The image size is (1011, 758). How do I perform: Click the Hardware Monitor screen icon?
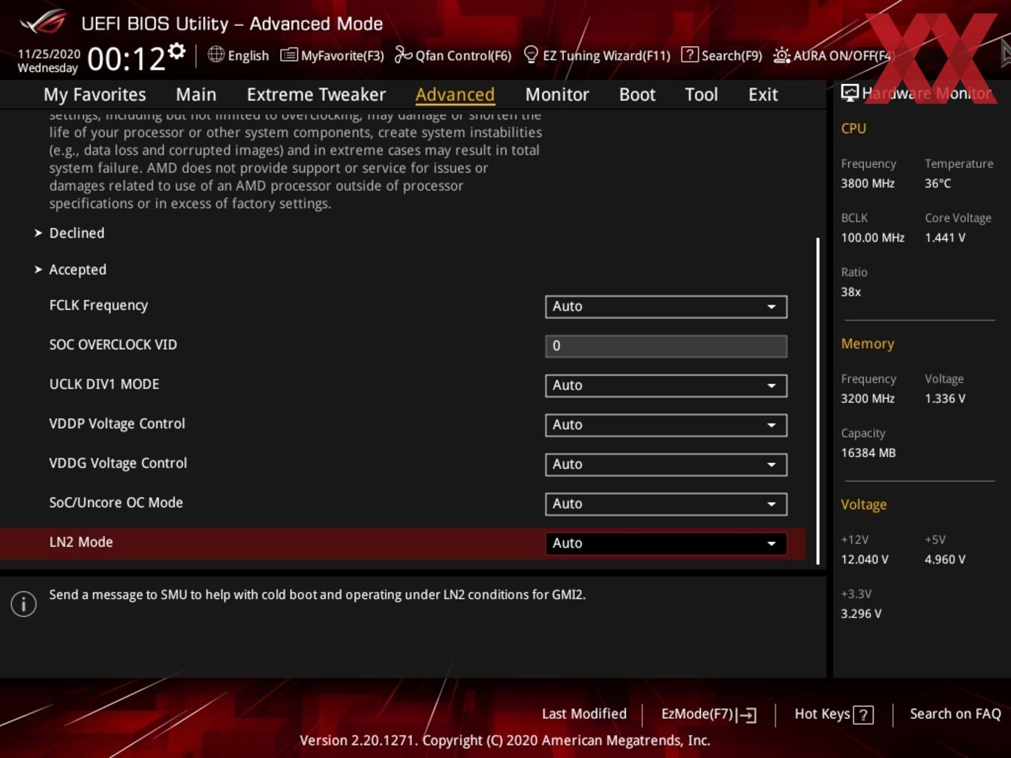(849, 93)
